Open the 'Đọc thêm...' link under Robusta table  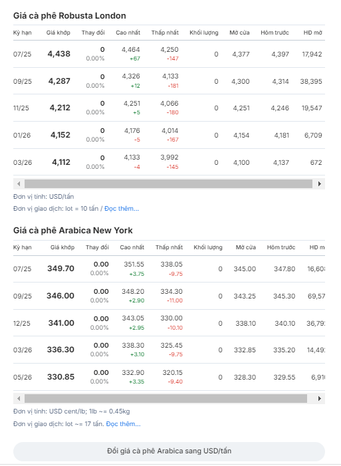click(x=122, y=209)
